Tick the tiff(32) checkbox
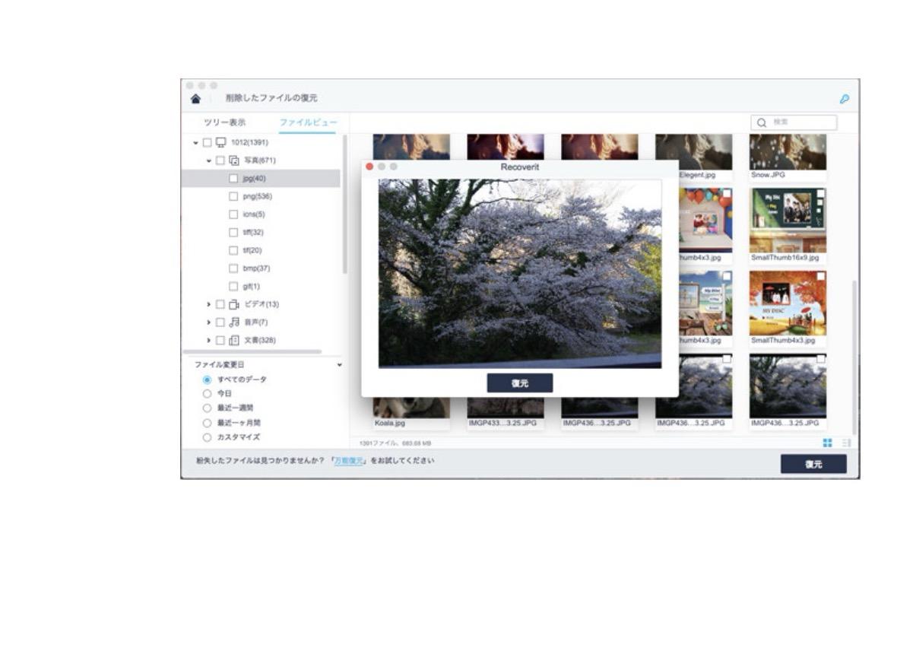The height and width of the screenshot is (651, 913). [x=233, y=232]
